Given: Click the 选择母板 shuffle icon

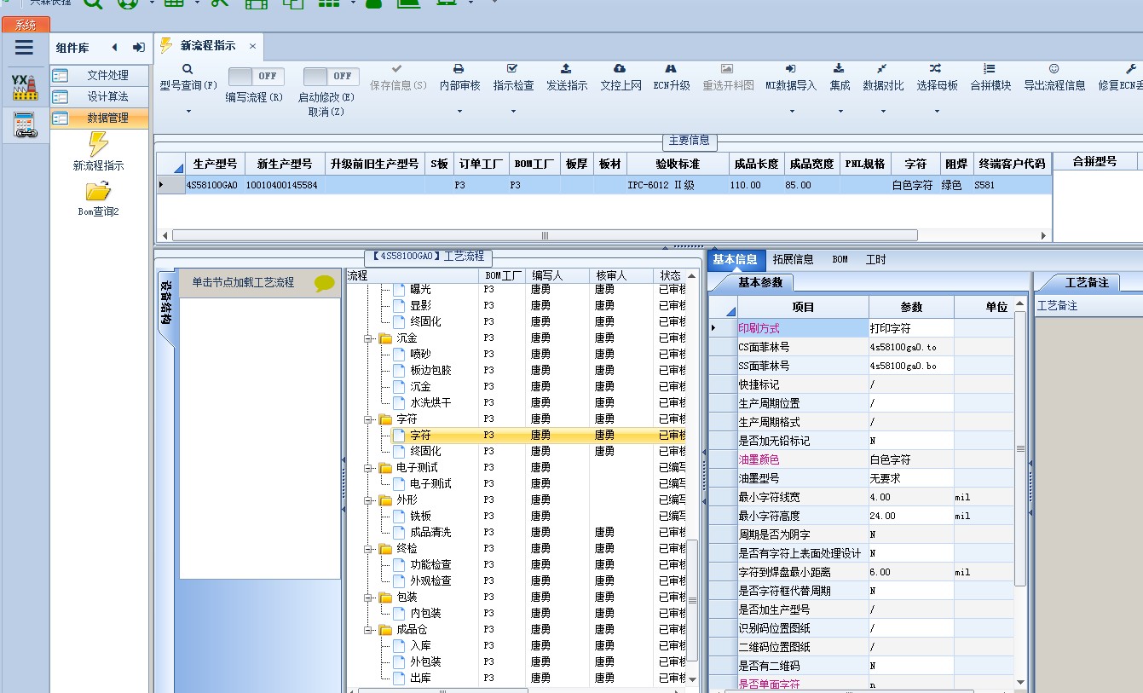Looking at the screenshot, I should tap(936, 68).
